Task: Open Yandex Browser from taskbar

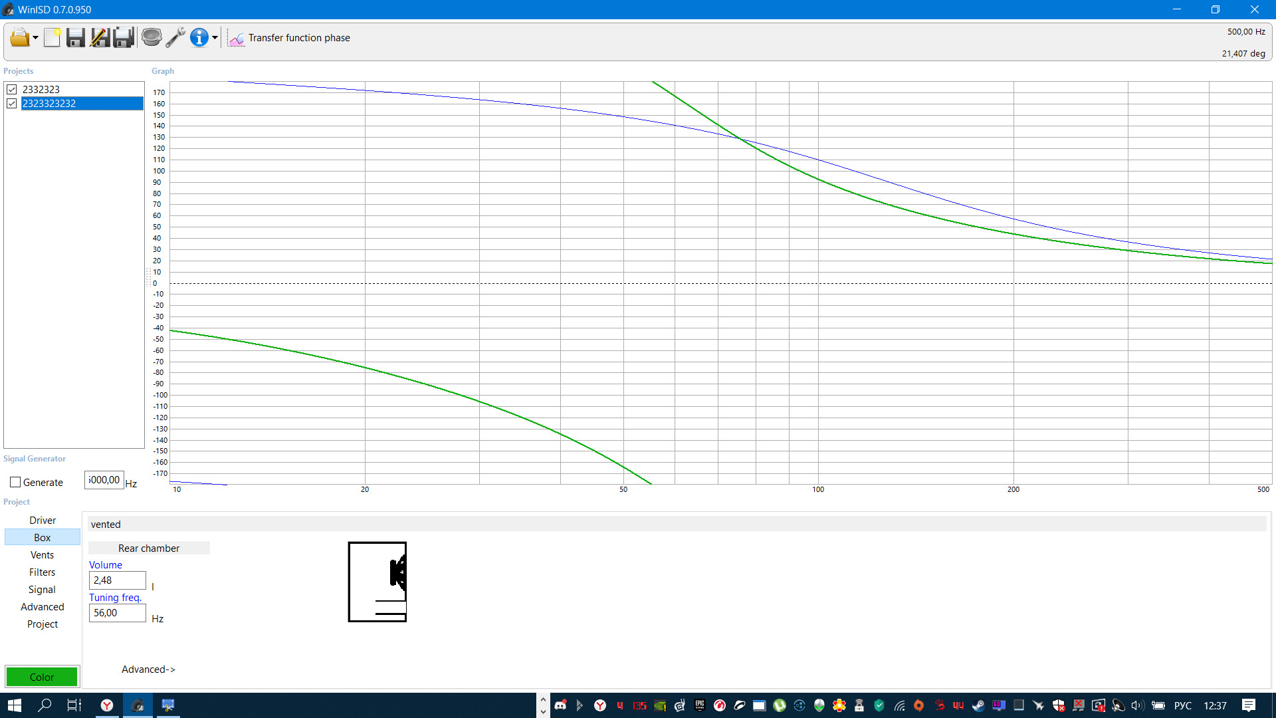Action: click(x=107, y=705)
